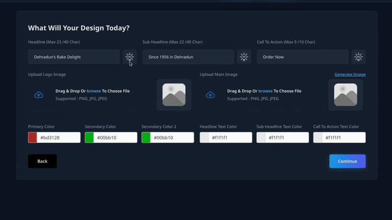Click the AI lightbulb icon beside Call To Action field
The width and height of the screenshot is (392, 220).
358,57
